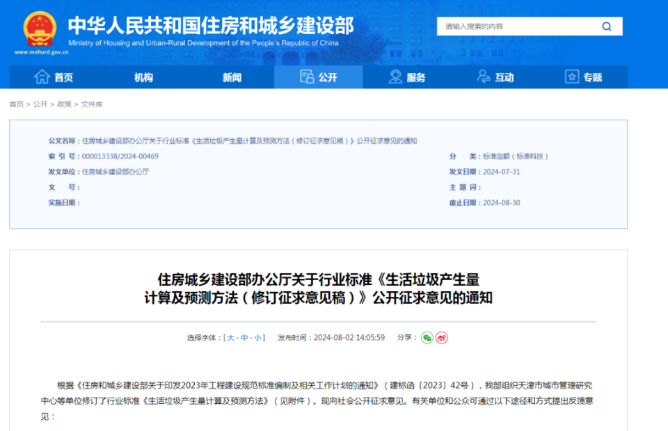Click the interaction icon beside 互动
Viewport: 668px width, 431px height.
[x=484, y=77]
